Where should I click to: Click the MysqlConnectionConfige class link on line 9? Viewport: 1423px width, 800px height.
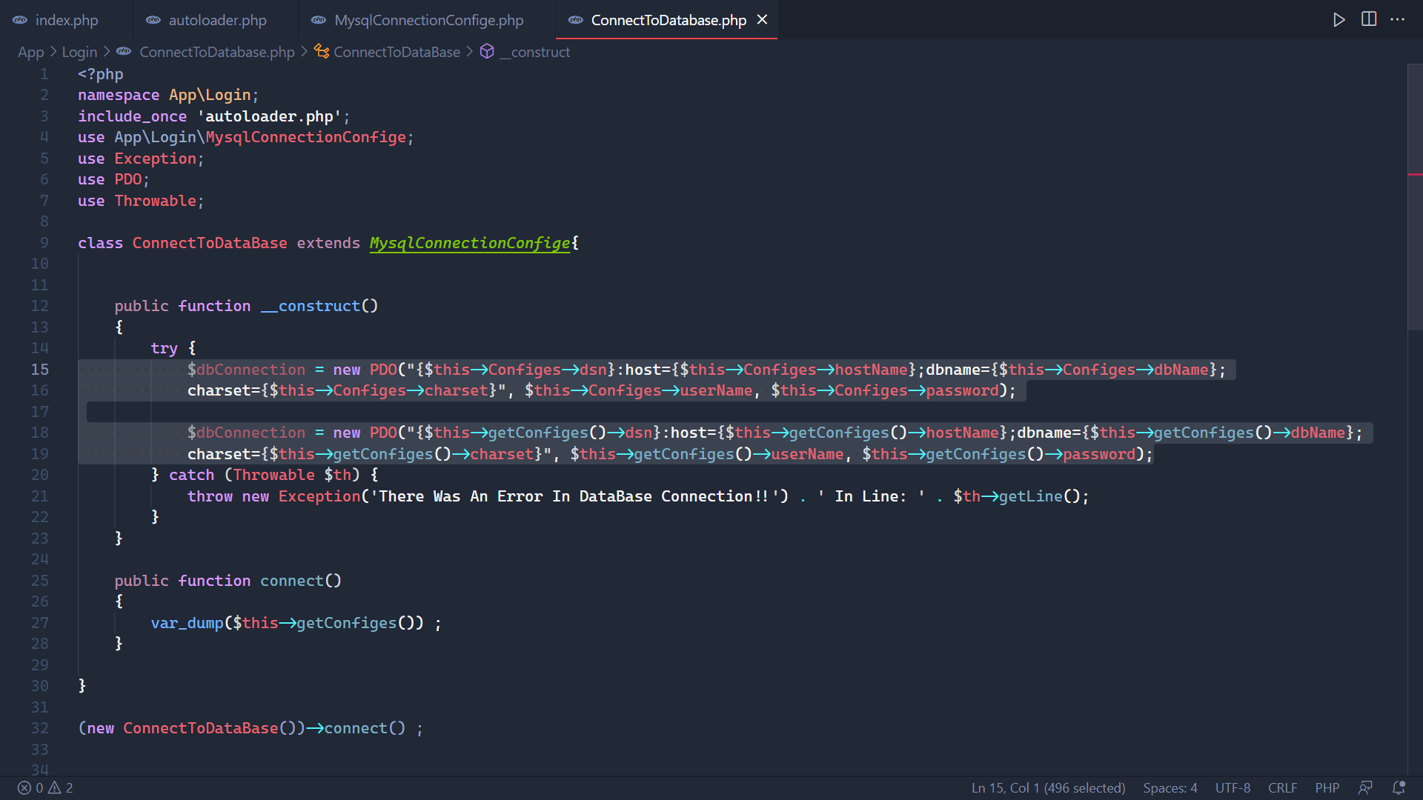pyautogui.click(x=470, y=243)
